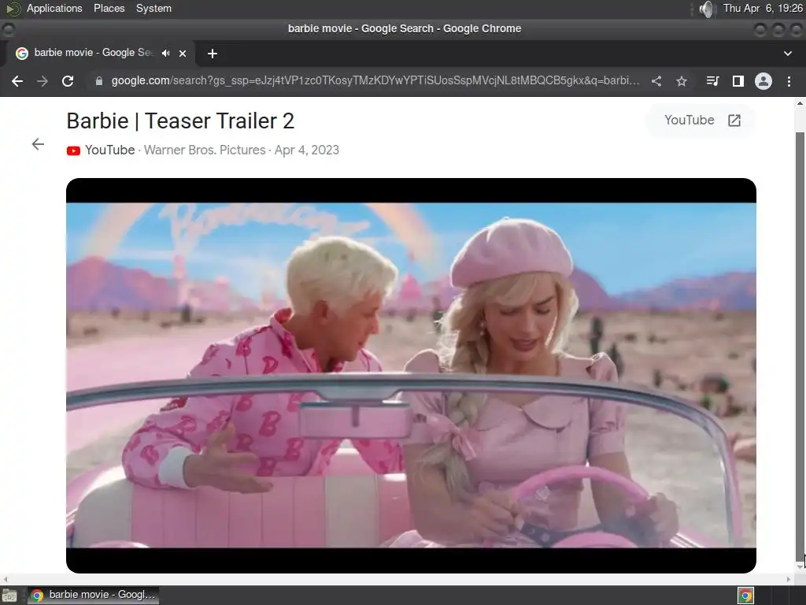Return to results with the left back arrow
Image resolution: width=806 pixels, height=605 pixels.
pos(38,144)
